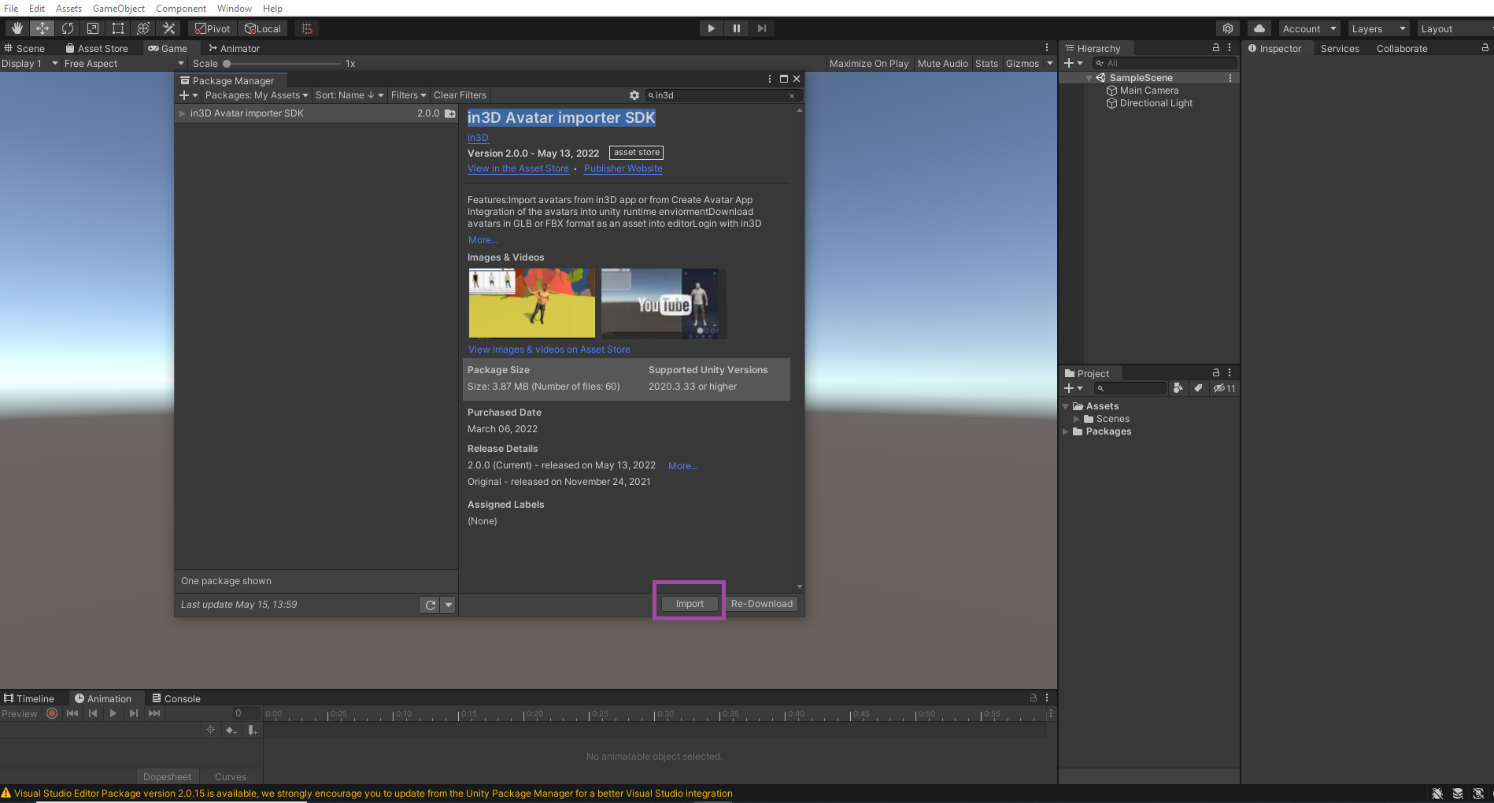Go to next animation keyframe

(x=134, y=713)
